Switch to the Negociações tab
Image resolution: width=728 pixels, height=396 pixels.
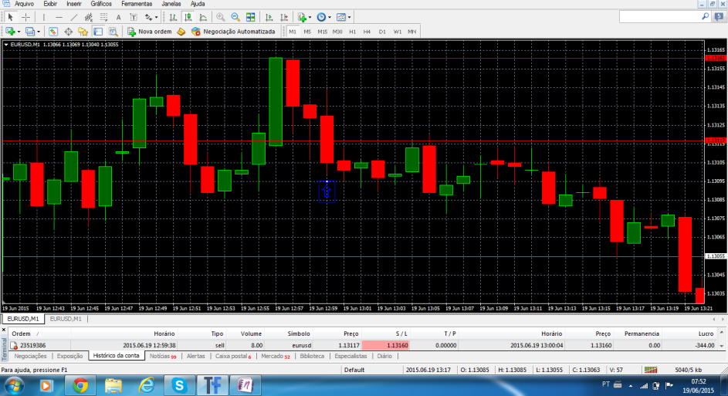coord(30,357)
